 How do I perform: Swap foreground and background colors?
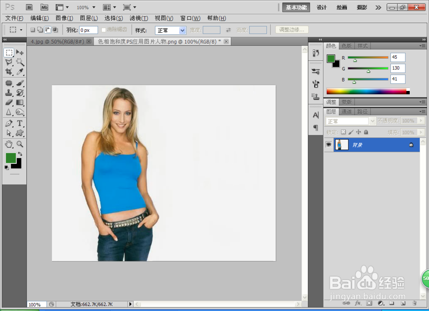click(20, 154)
